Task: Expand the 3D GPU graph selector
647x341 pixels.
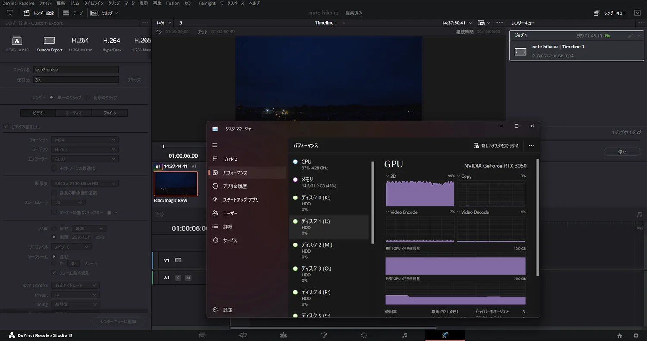Action: coord(391,176)
